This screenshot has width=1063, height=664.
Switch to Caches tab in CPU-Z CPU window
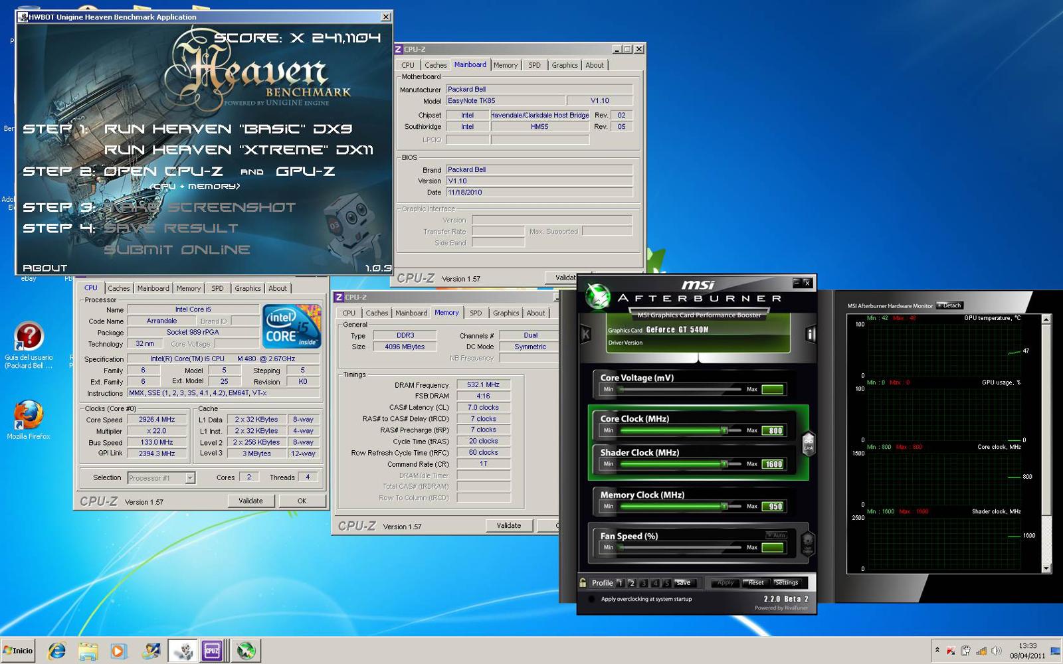click(x=119, y=288)
